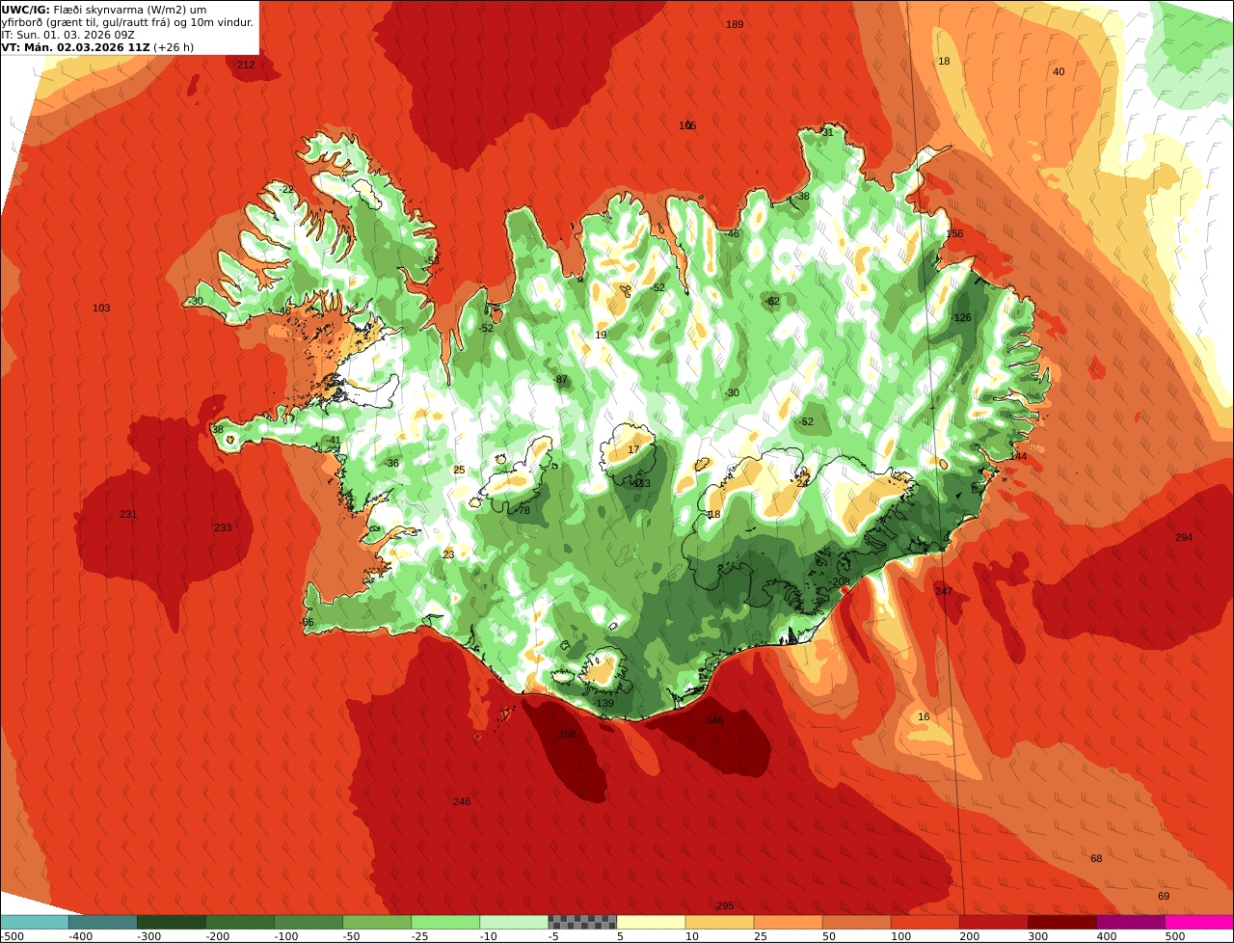1234x943 pixels.
Task: Click the flux value '16' on the map
Action: pos(924,716)
